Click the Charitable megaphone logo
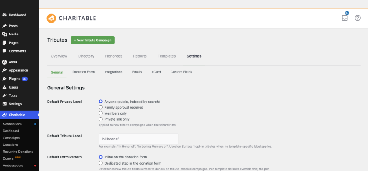 (51, 18)
